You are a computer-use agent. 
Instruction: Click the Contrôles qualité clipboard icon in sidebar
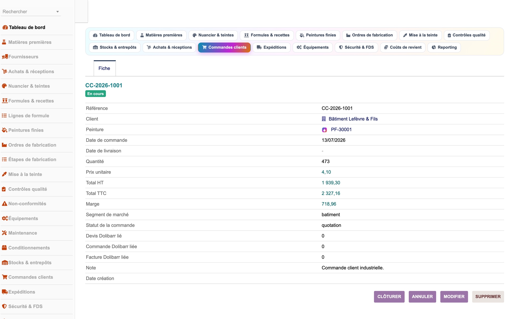click(4, 189)
